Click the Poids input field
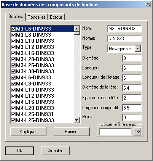 tap(132, 117)
